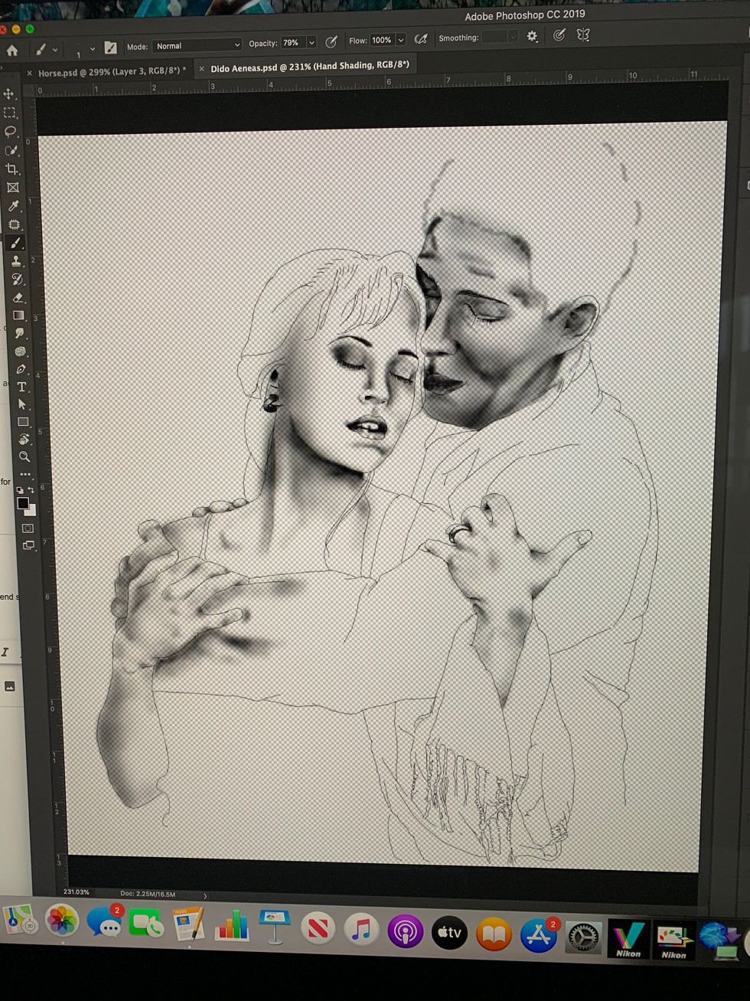This screenshot has height=1001, width=750.
Task: Click the foreground black color swatch
Action: pos(23,503)
